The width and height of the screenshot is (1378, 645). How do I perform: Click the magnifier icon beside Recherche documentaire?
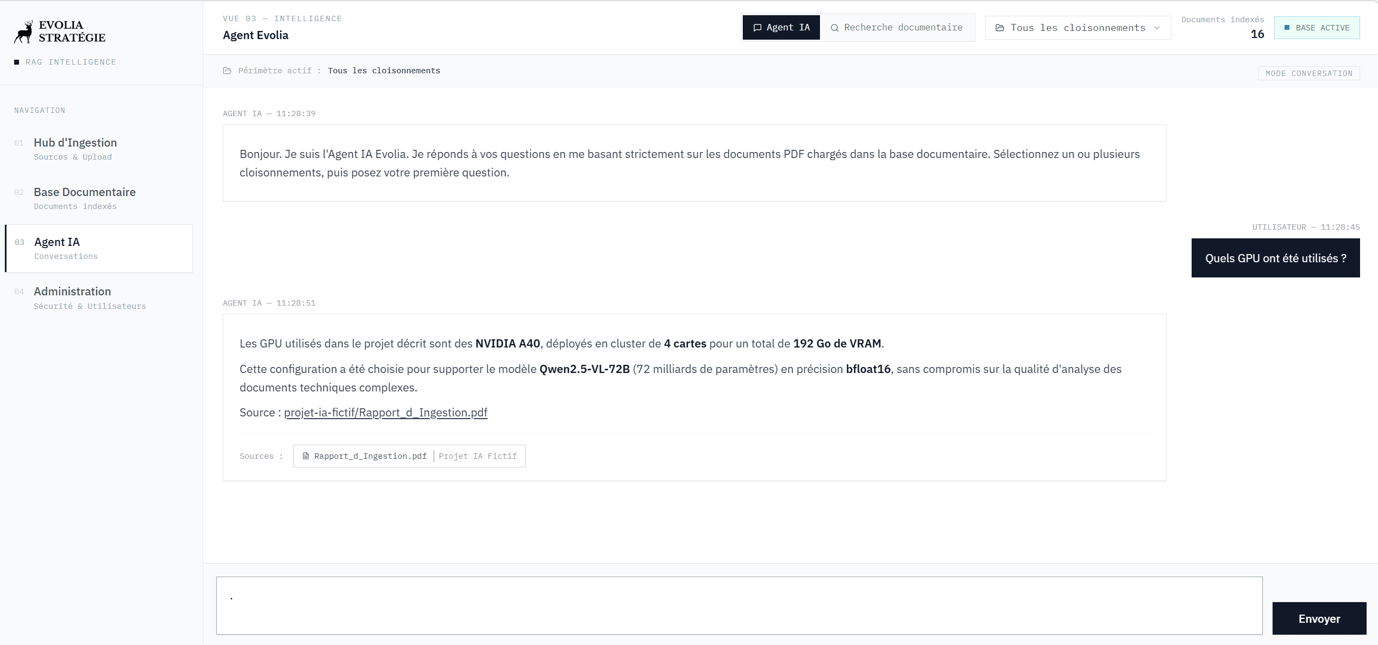pyautogui.click(x=835, y=27)
